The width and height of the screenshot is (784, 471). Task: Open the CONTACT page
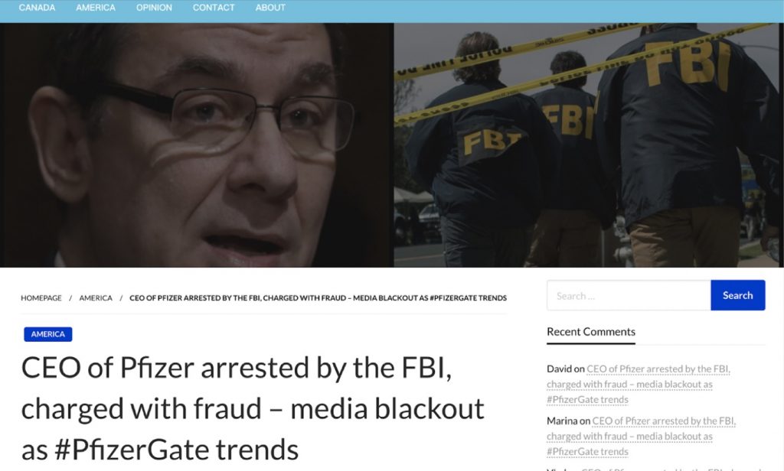214,8
